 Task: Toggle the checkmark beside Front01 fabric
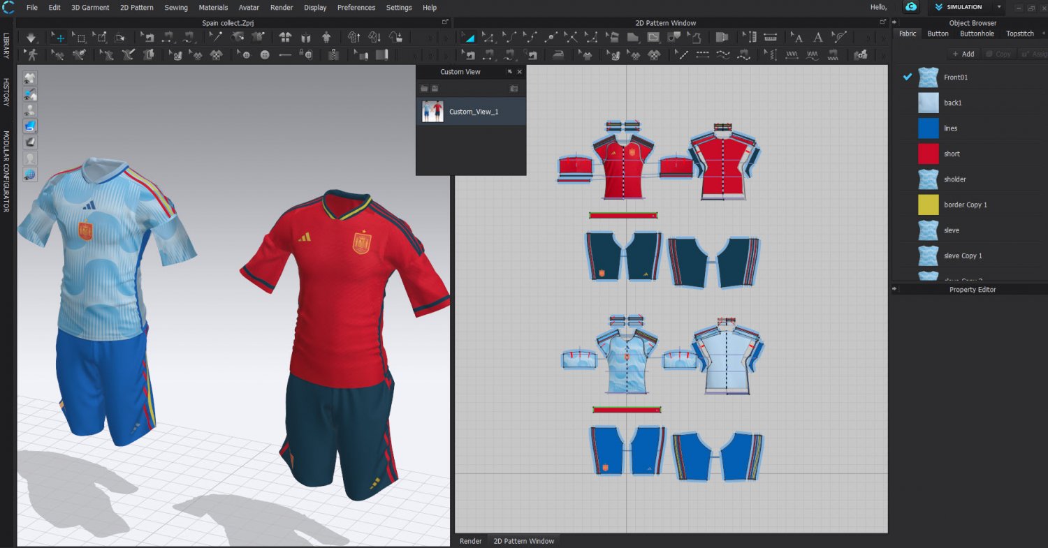point(908,77)
